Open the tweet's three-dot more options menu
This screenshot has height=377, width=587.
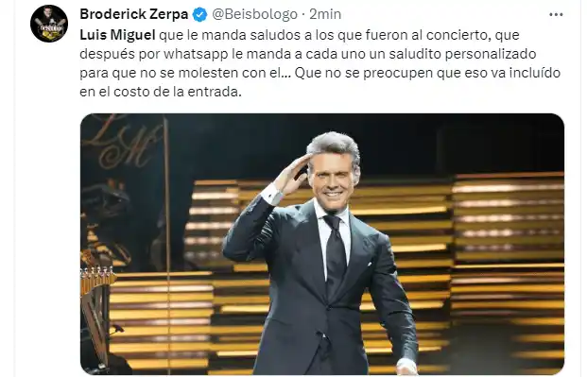(x=556, y=14)
